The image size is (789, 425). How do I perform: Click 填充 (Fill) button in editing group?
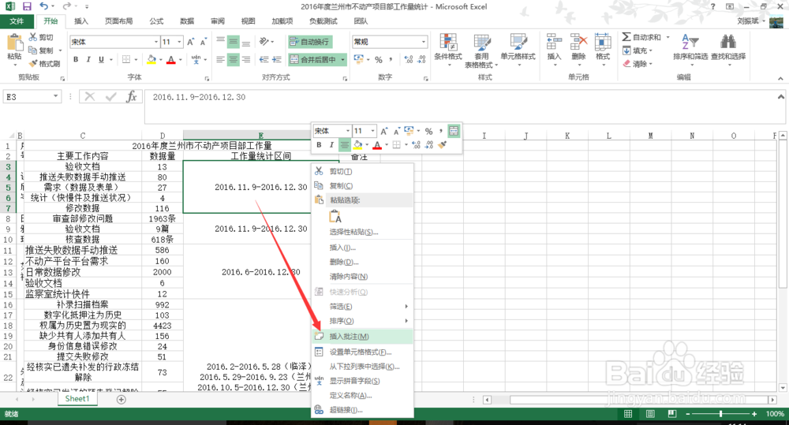click(x=637, y=50)
